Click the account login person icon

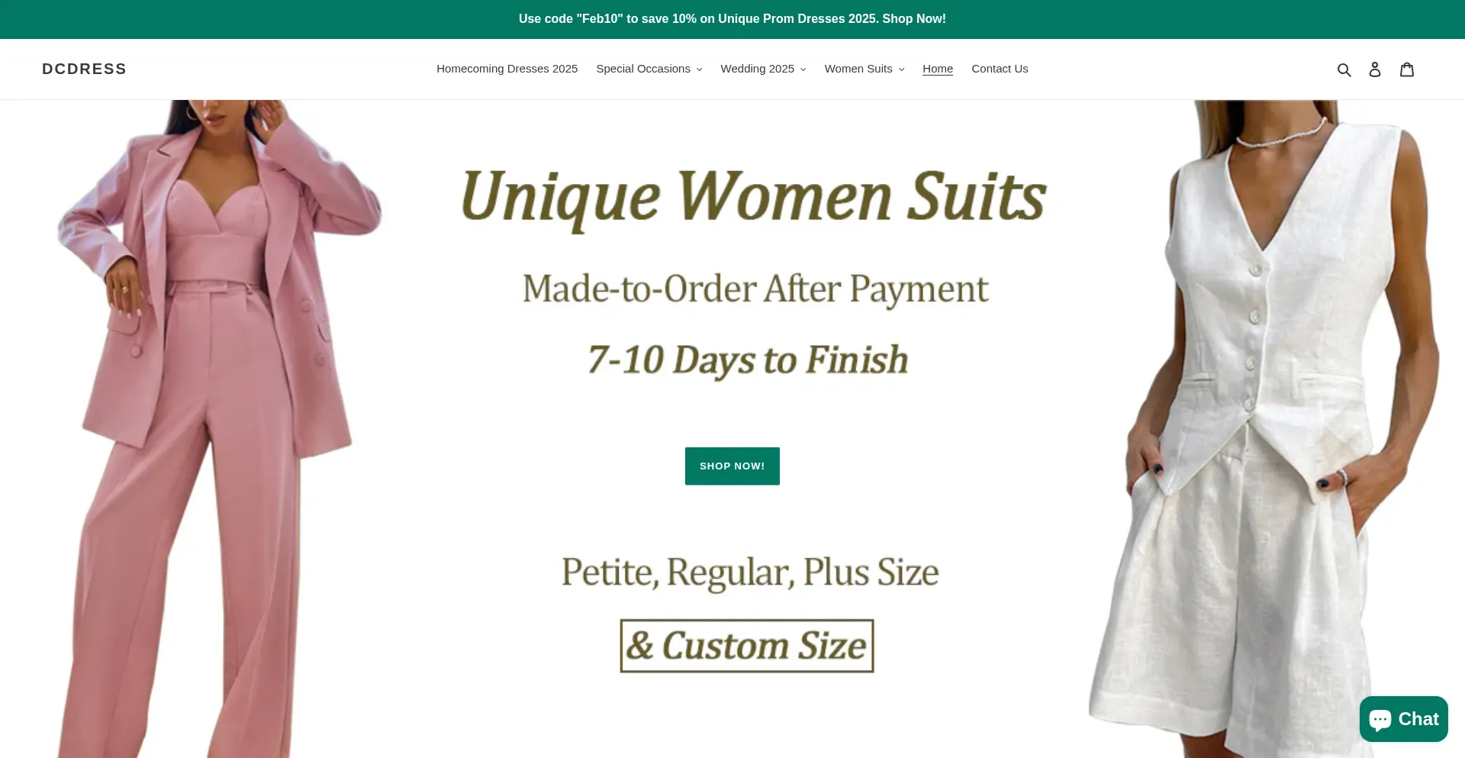(x=1375, y=69)
